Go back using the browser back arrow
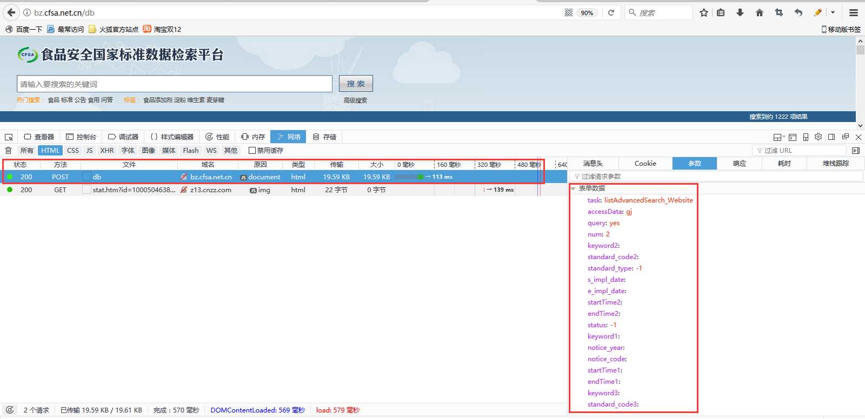 click(x=11, y=12)
